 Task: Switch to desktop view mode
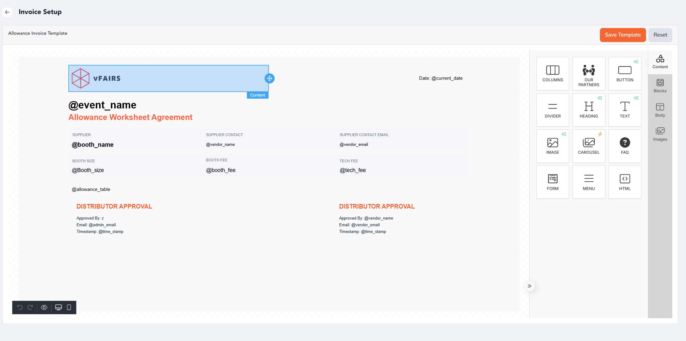point(59,307)
